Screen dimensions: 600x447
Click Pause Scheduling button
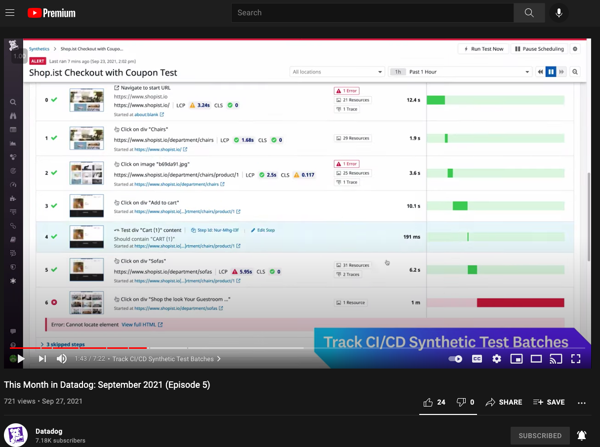[x=539, y=49]
